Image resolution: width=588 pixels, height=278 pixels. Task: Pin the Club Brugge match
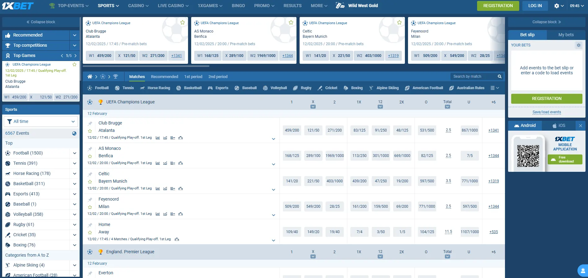click(90, 123)
